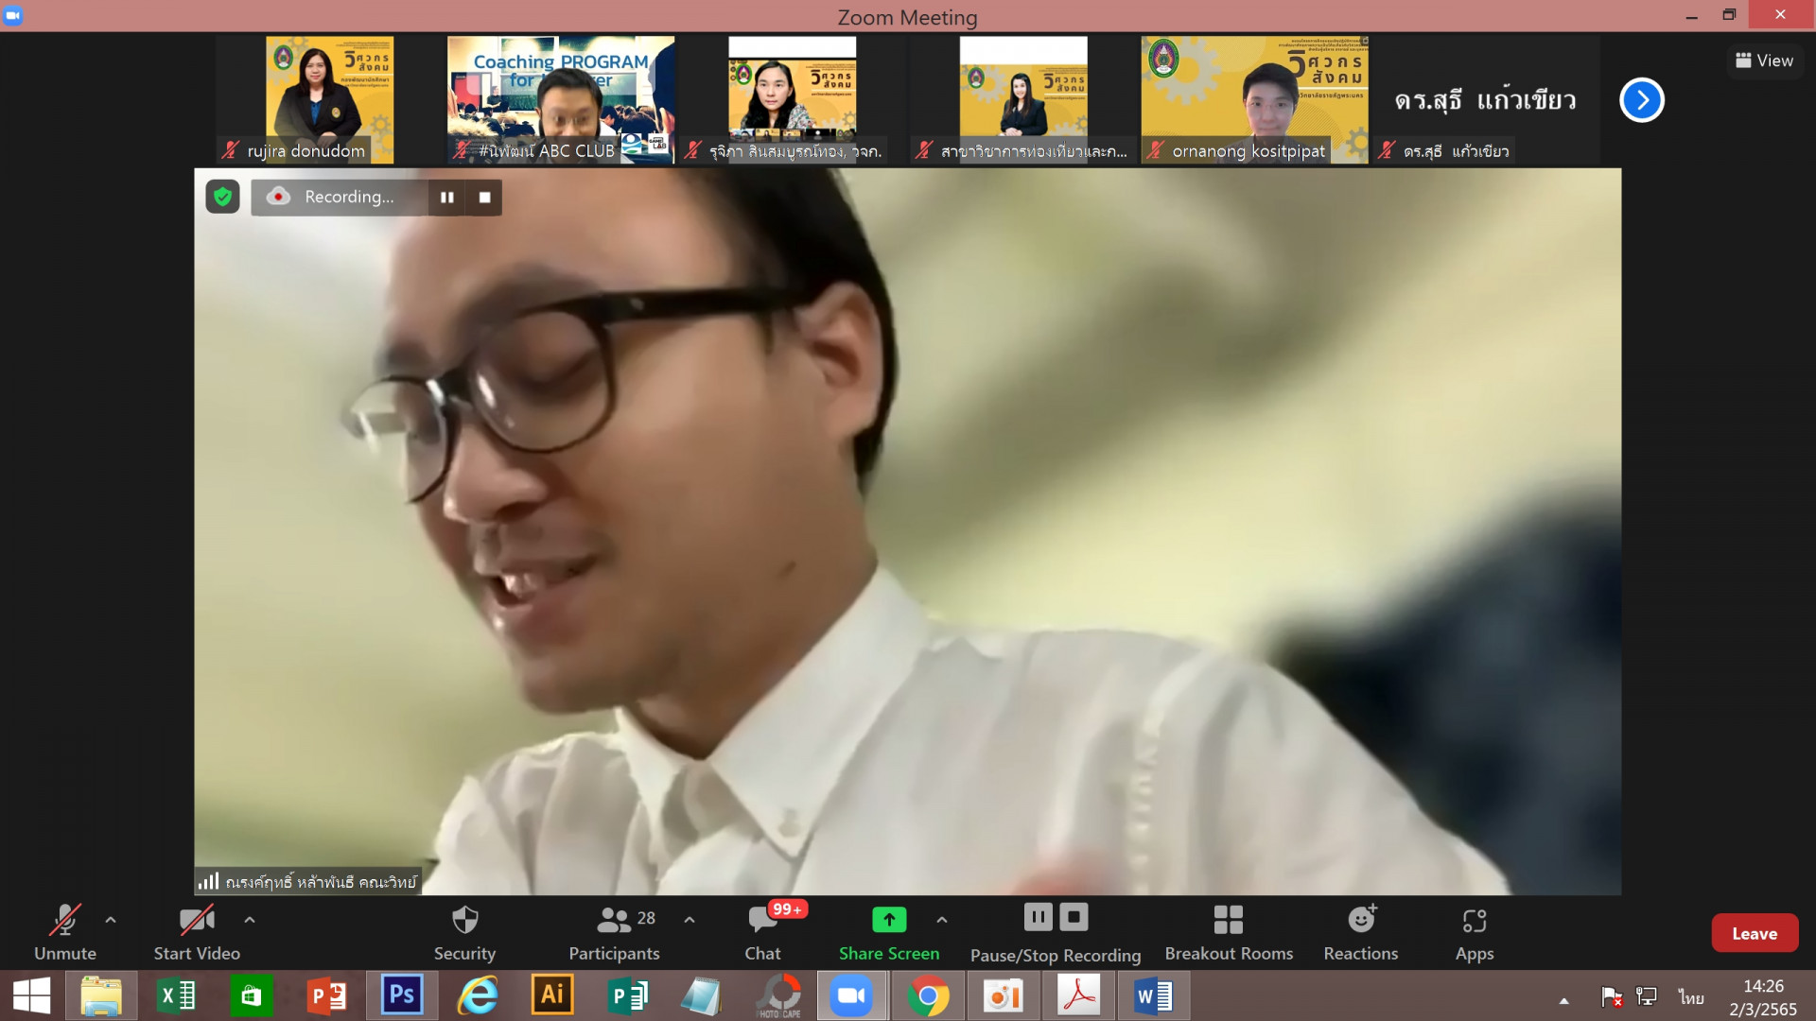1816x1021 pixels.
Task: Pause the recording in the top-left indicator
Action: (x=446, y=198)
